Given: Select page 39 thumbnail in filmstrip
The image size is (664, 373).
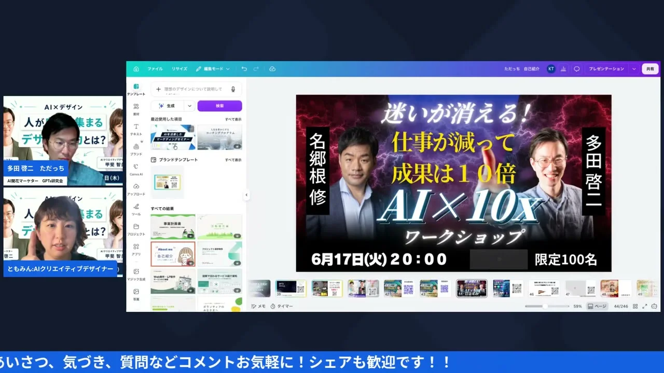Looking at the screenshot, I should 290,288.
